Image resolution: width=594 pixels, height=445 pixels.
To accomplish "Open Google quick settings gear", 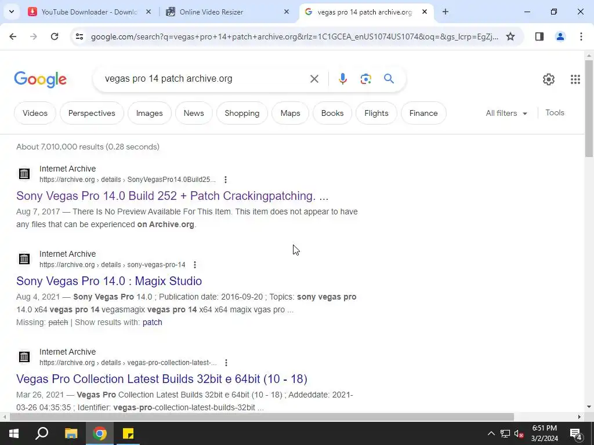I will click(549, 79).
